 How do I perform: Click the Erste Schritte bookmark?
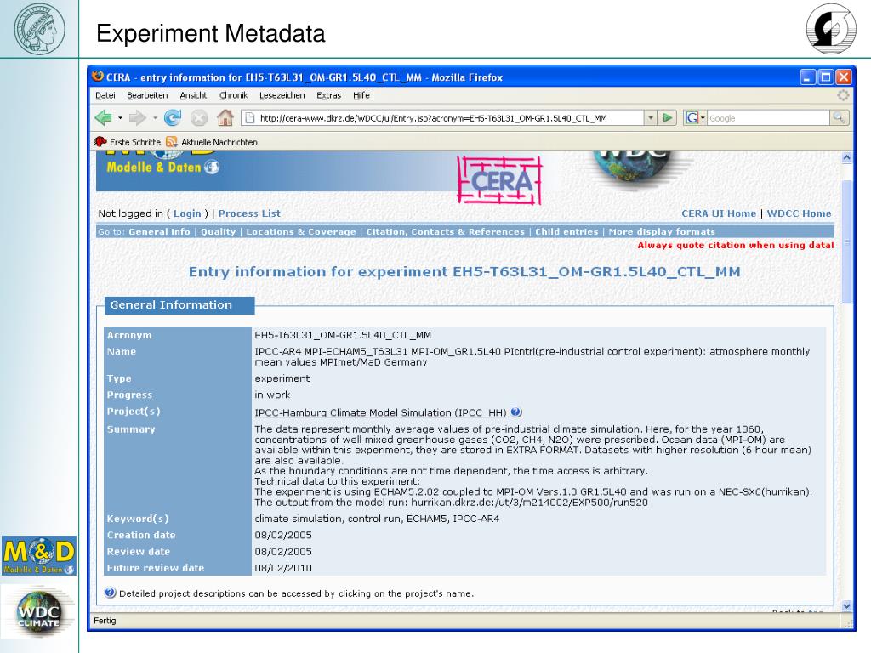(x=128, y=142)
